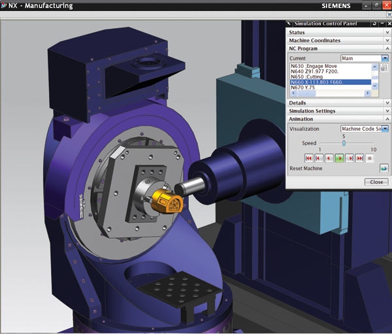Expand the Simulation Settings section
392x334 pixels.
coord(387,111)
